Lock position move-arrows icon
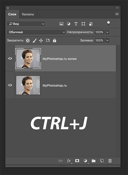 click(41, 40)
